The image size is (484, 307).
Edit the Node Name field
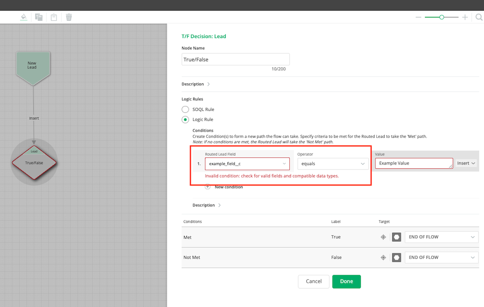235,59
